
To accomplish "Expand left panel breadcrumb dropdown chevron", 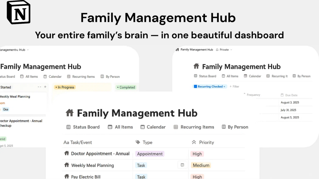I will [x=28, y=50].
